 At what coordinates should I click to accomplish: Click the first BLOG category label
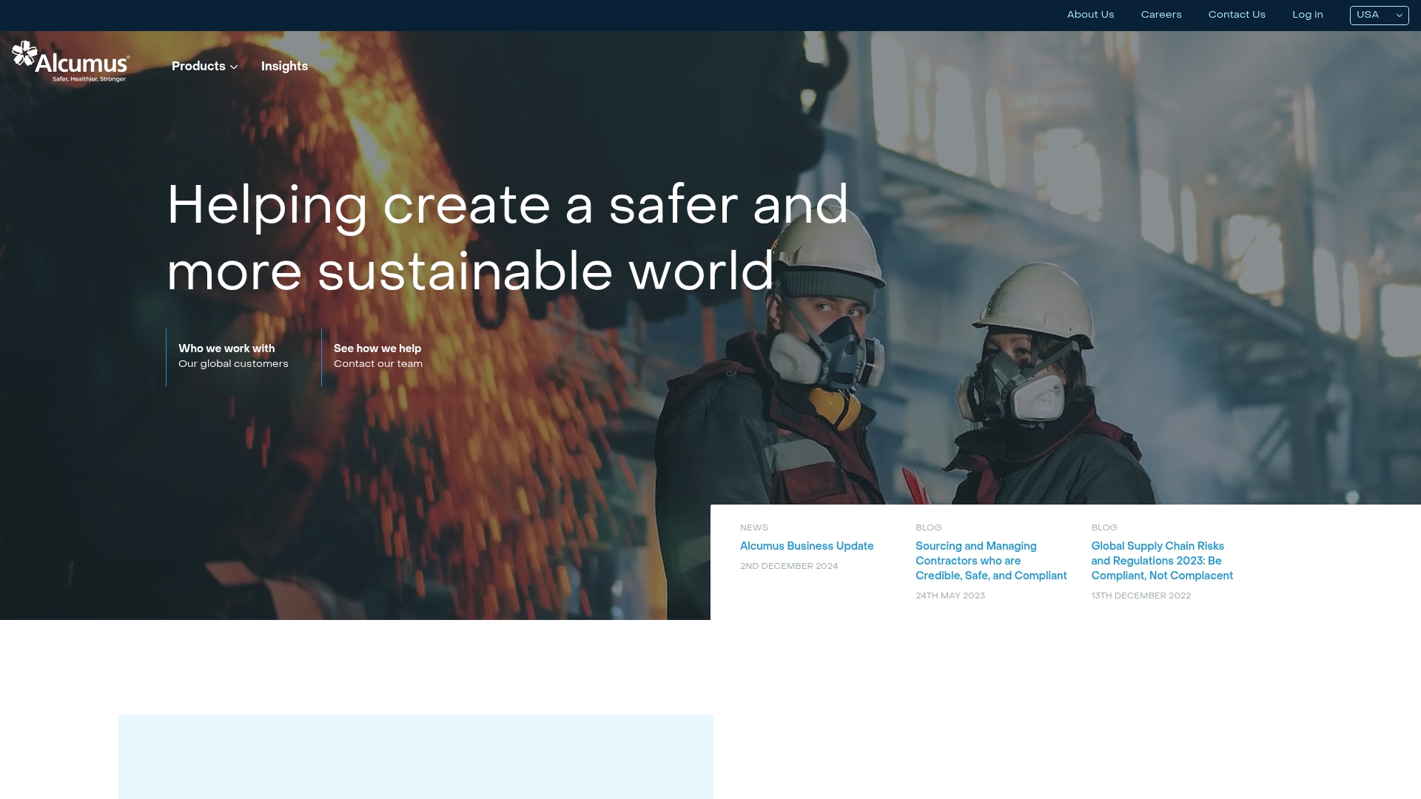[928, 527]
